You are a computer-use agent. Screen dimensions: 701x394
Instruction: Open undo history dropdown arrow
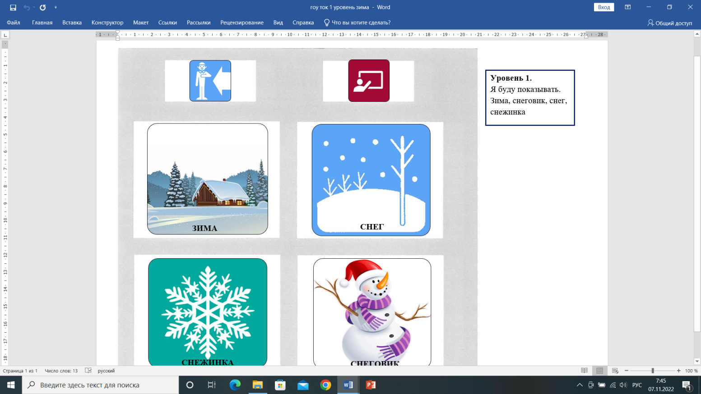(x=34, y=7)
